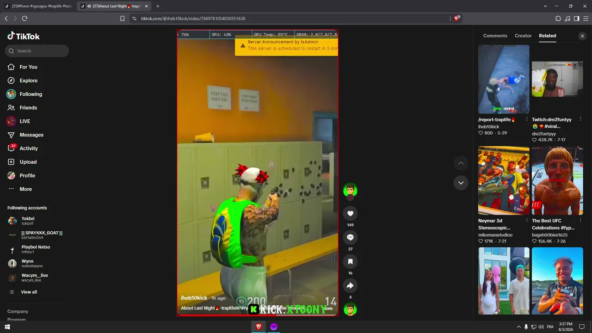This screenshot has width=592, height=333.
Task: Show hidden system tray icons
Action: 518,327
